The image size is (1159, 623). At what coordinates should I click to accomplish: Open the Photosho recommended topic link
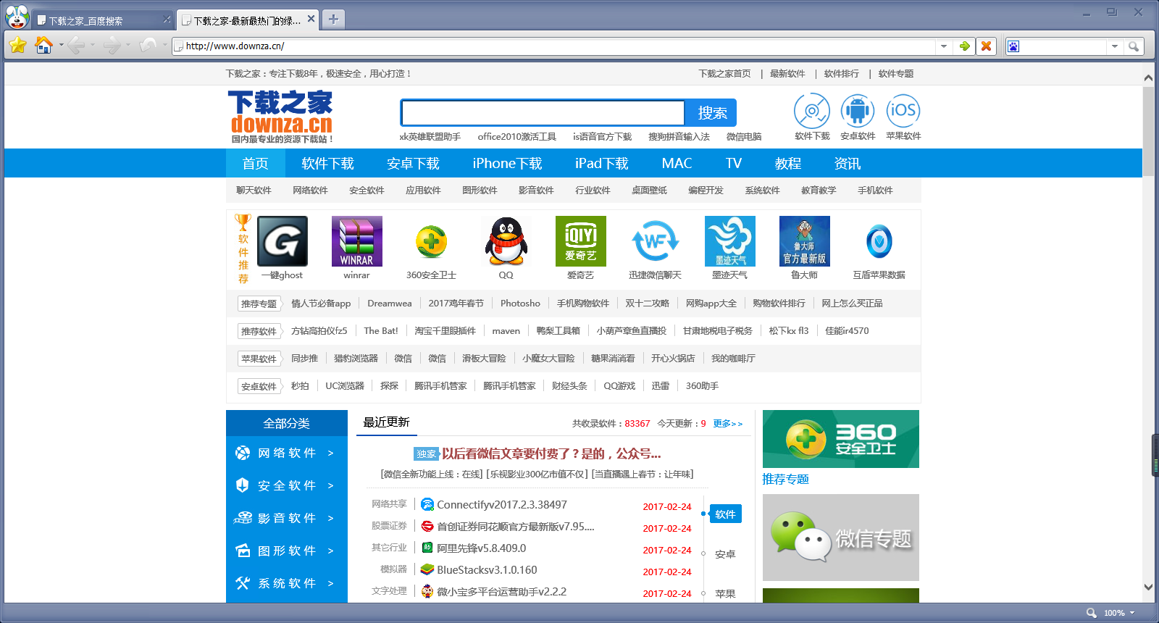520,304
